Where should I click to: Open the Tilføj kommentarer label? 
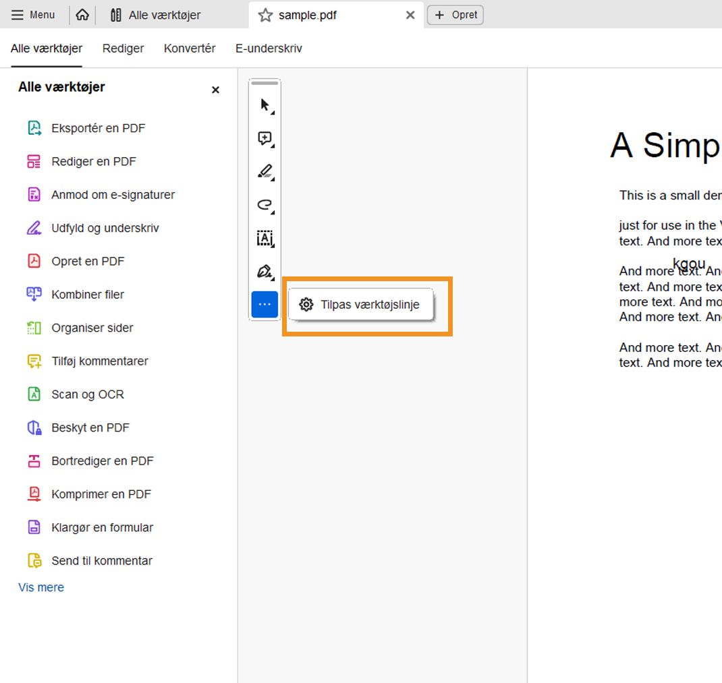(x=100, y=361)
